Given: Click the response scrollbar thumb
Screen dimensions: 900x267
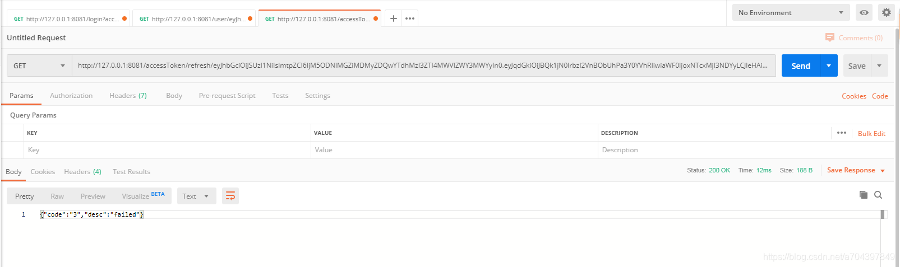Looking at the screenshot, I should [883, 214].
